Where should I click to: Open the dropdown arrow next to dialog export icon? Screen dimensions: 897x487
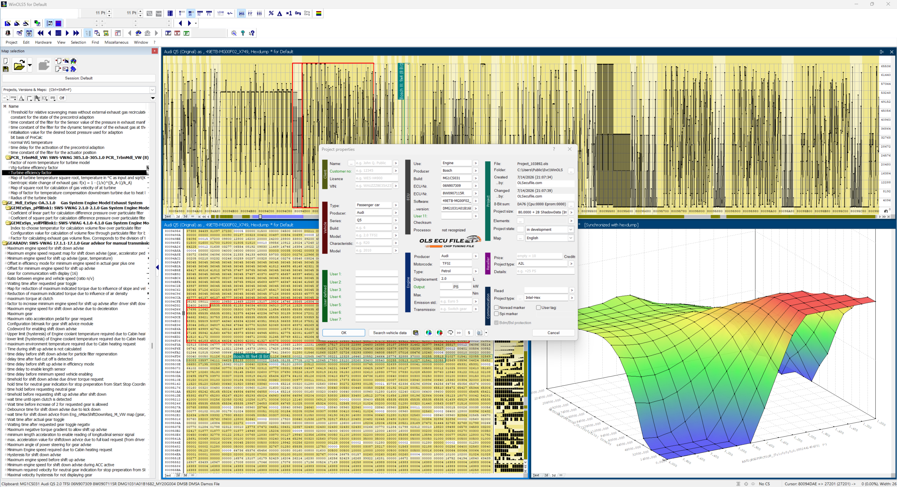[x=486, y=333]
